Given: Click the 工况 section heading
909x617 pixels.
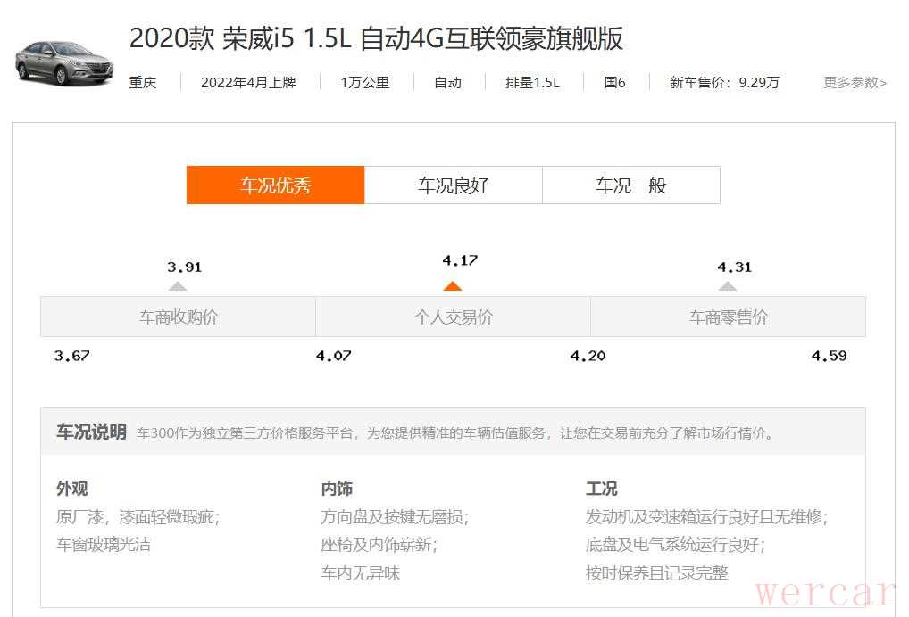Looking at the screenshot, I should click(x=602, y=489).
